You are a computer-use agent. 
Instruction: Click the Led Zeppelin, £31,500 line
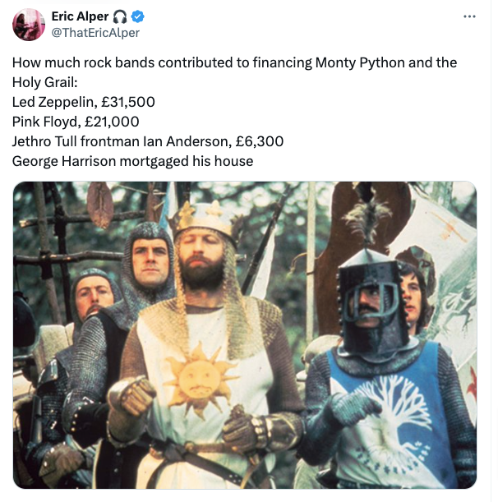(84, 102)
